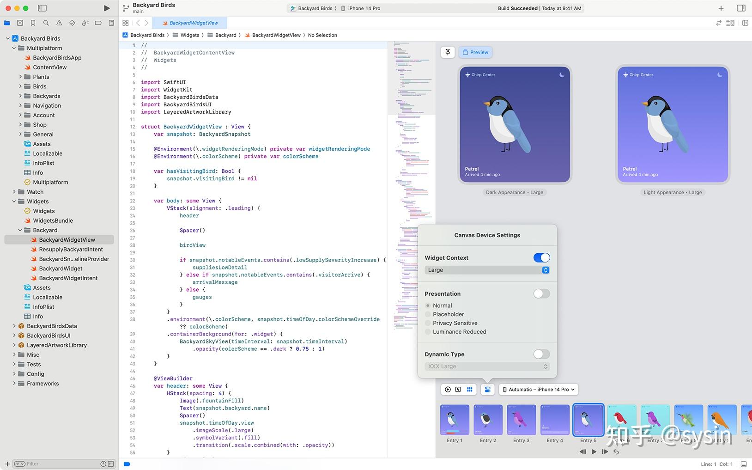Click the Preview button above the canvas
Viewport: 752px width, 470px height.
pyautogui.click(x=475, y=52)
